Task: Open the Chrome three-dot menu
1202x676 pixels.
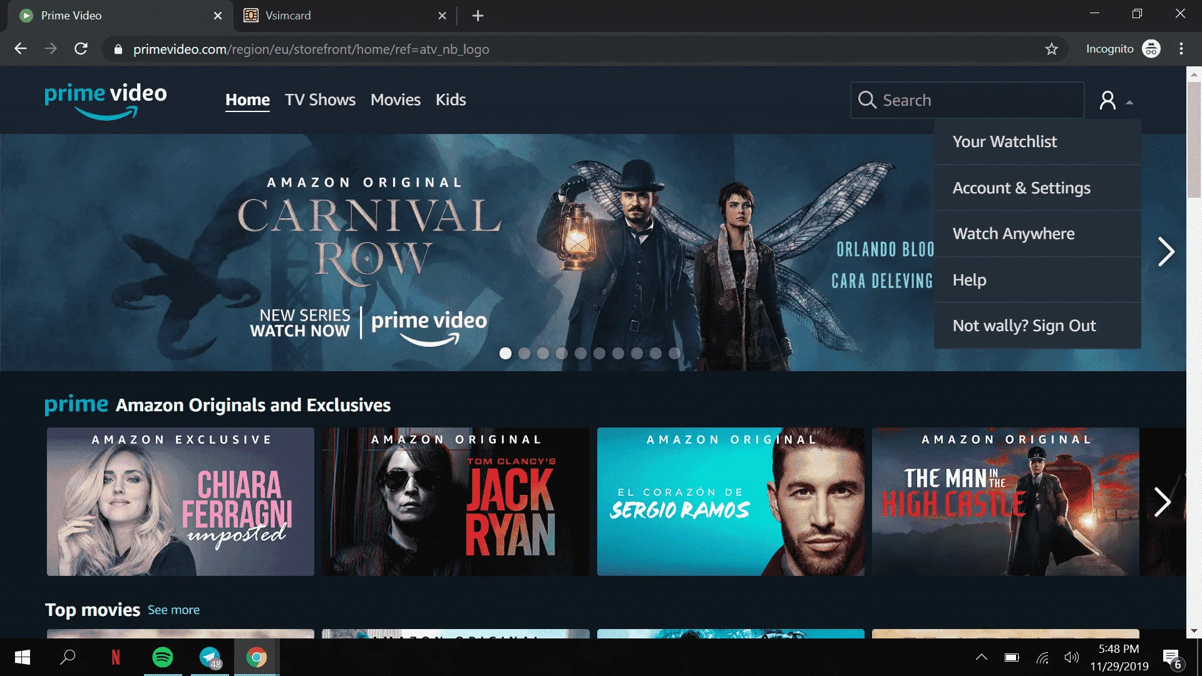Action: pos(1181,49)
